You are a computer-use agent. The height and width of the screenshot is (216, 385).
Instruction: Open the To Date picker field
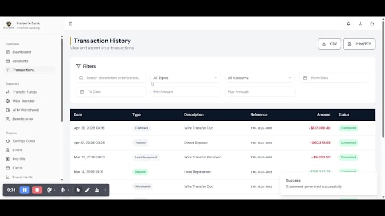(111, 92)
